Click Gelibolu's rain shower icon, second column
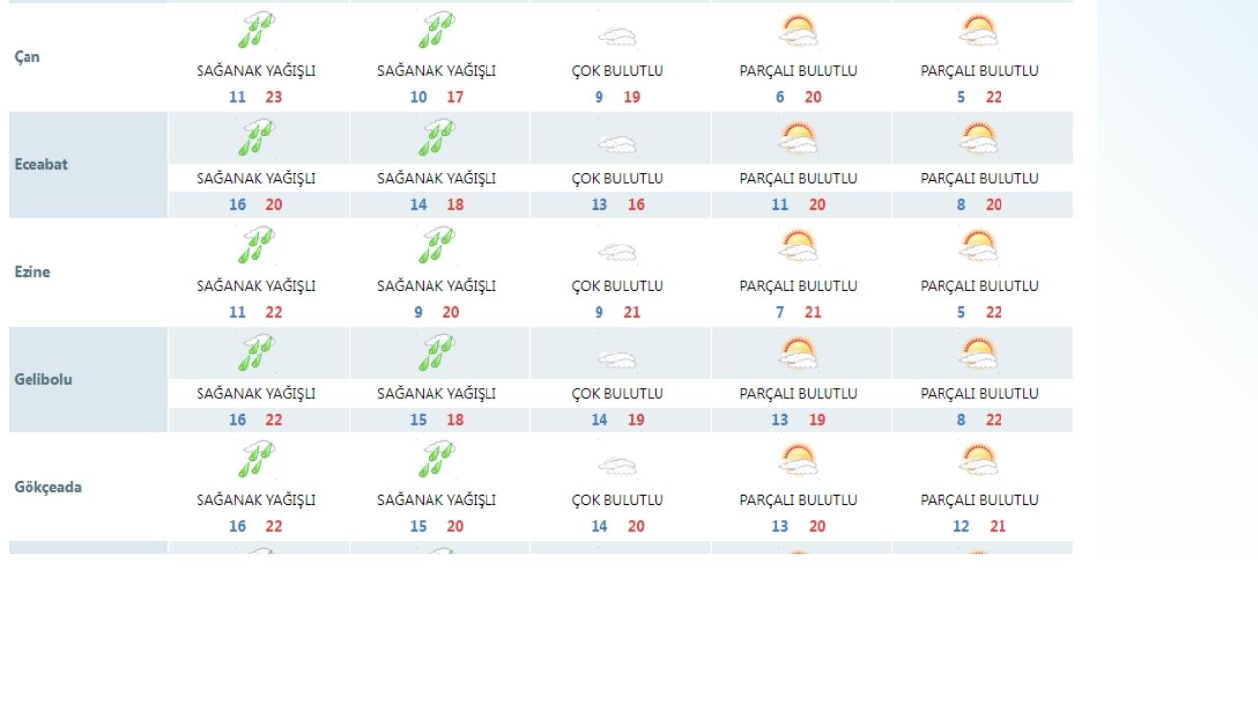 pyautogui.click(x=436, y=353)
